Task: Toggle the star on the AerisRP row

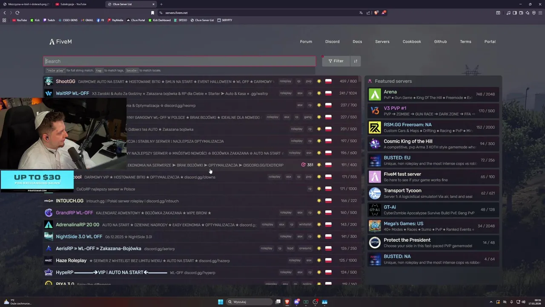Action: point(319,248)
